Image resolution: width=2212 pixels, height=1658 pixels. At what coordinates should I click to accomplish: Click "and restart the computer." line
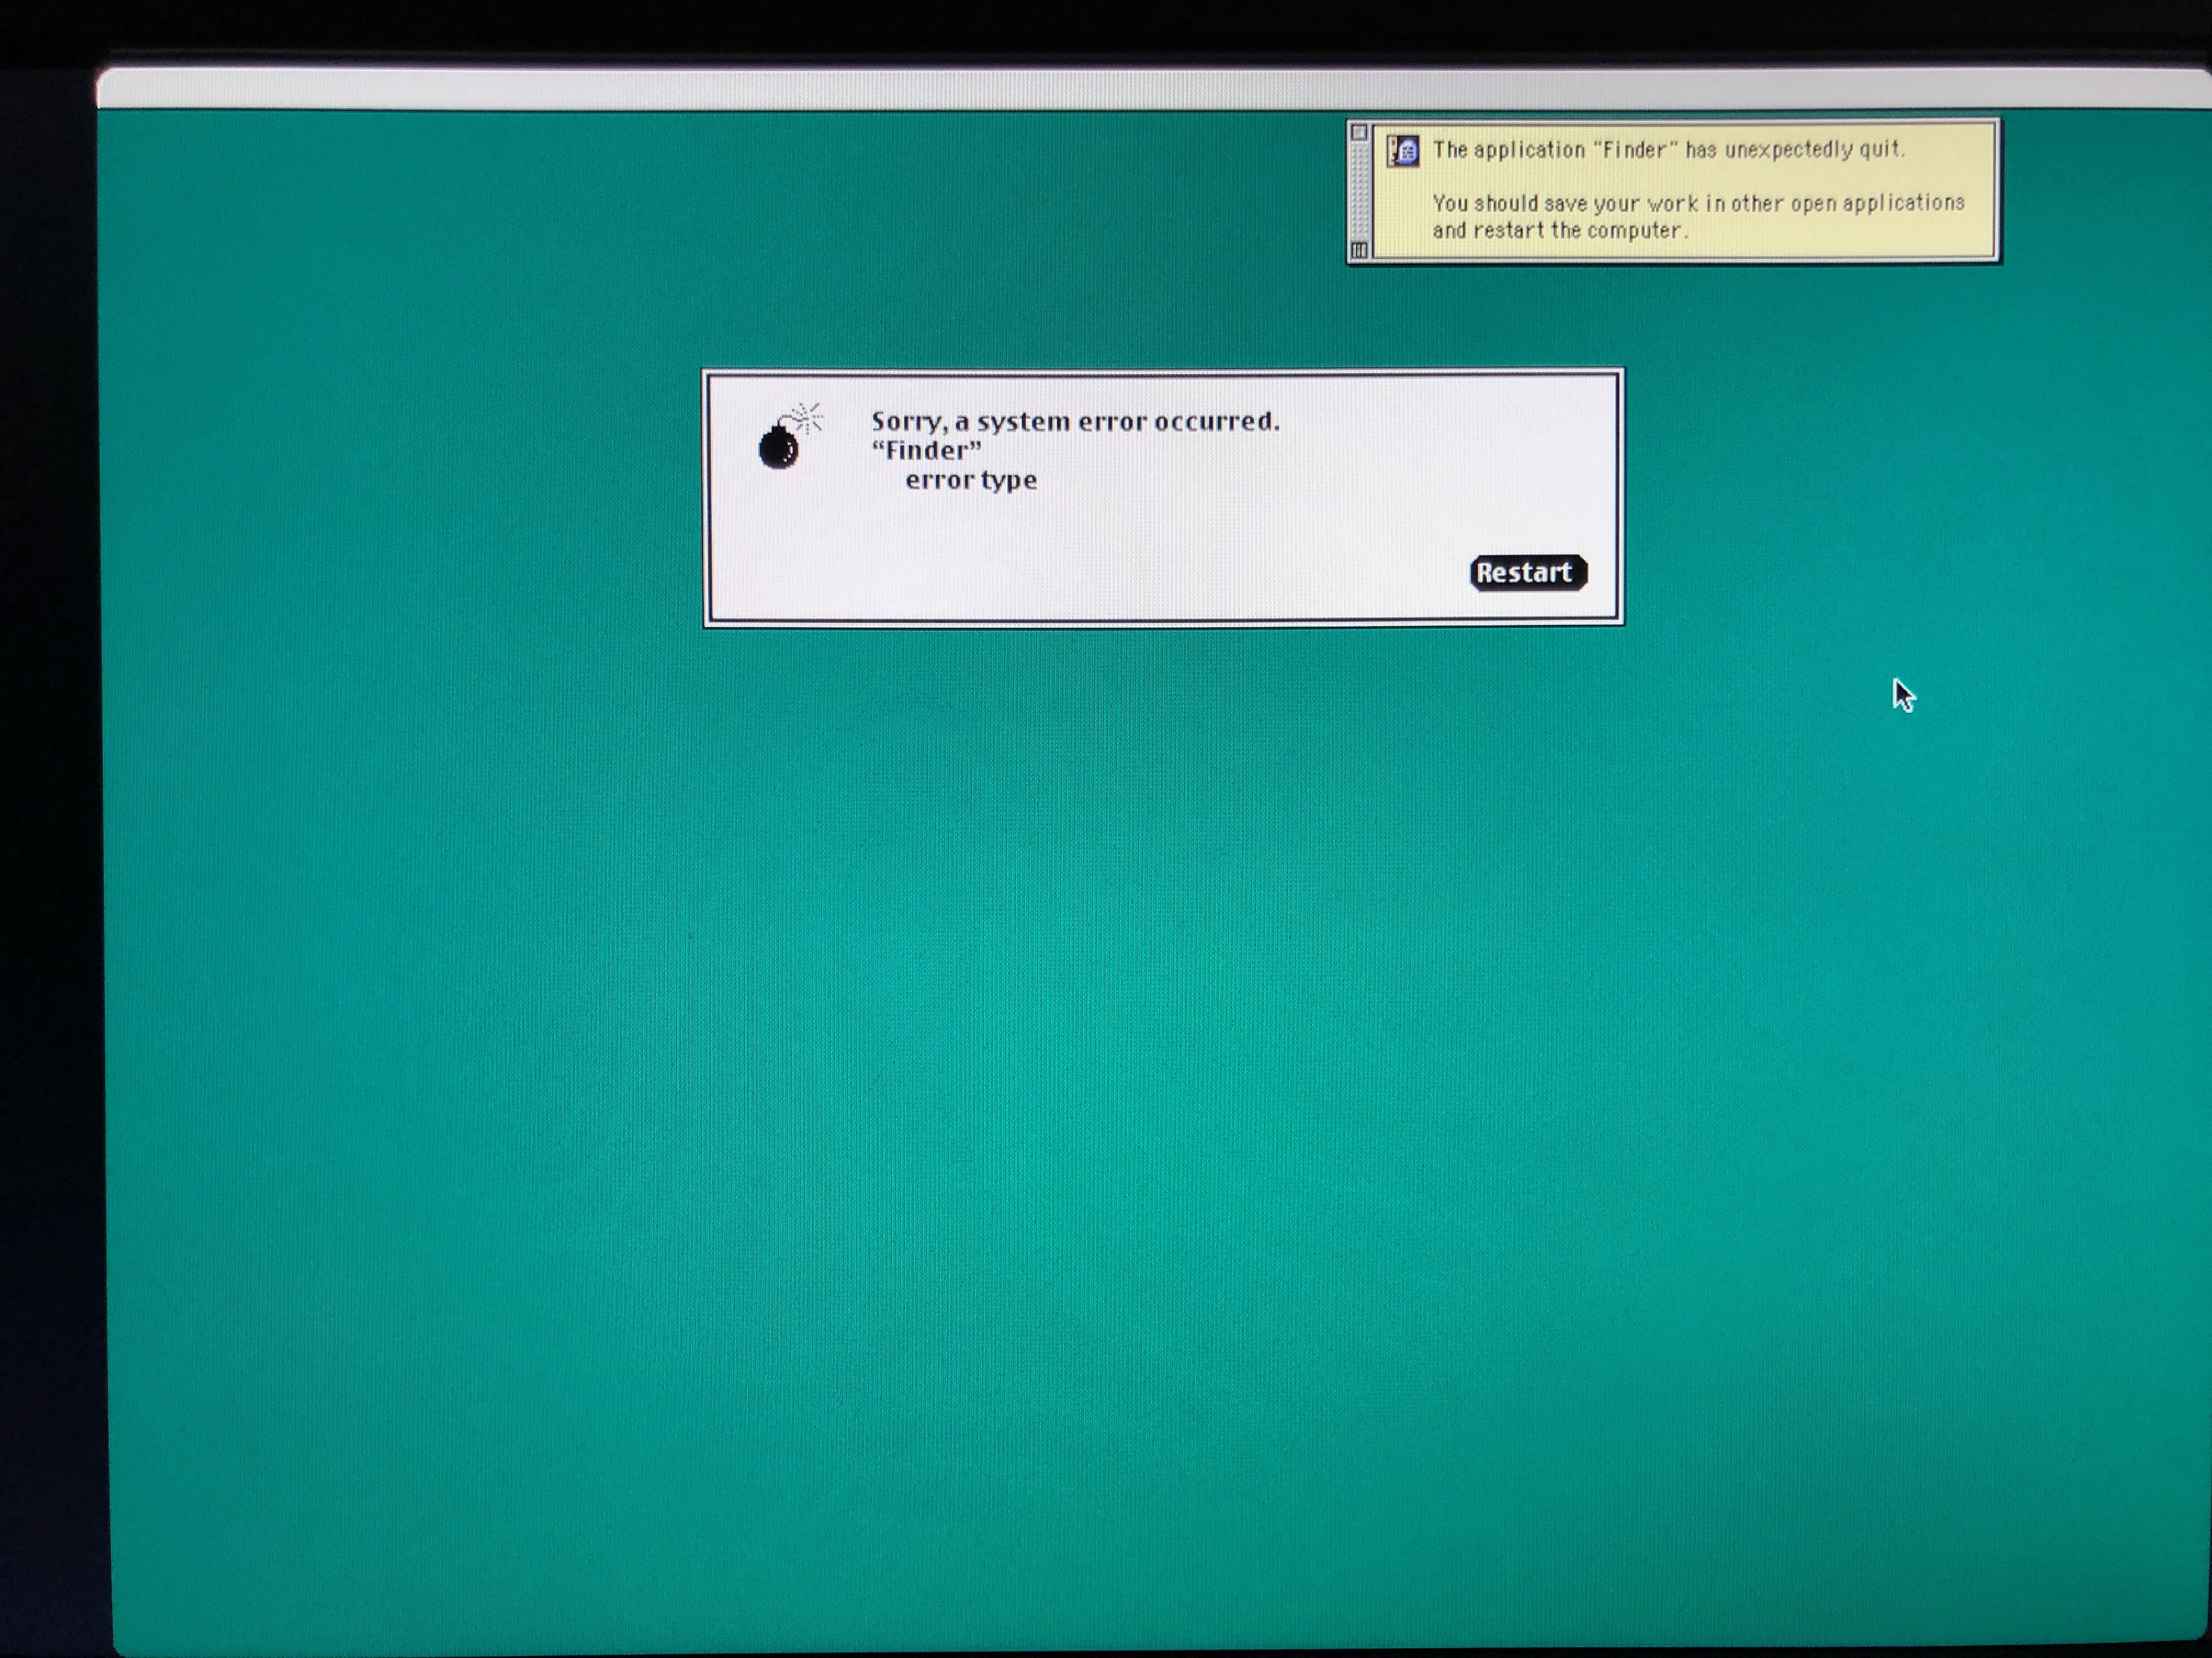(x=1560, y=231)
